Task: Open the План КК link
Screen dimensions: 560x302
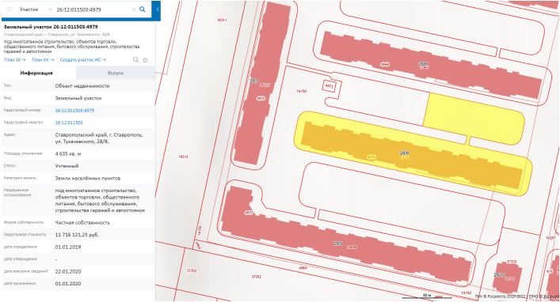Action: click(43, 60)
